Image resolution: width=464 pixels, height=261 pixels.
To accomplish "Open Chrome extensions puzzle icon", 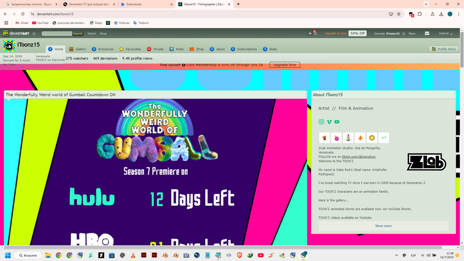I will pos(420,14).
